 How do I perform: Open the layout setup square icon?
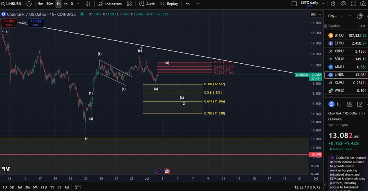pyautogui.click(x=294, y=4)
